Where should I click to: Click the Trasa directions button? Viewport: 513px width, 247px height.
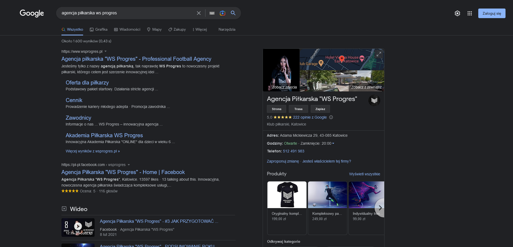(x=298, y=109)
